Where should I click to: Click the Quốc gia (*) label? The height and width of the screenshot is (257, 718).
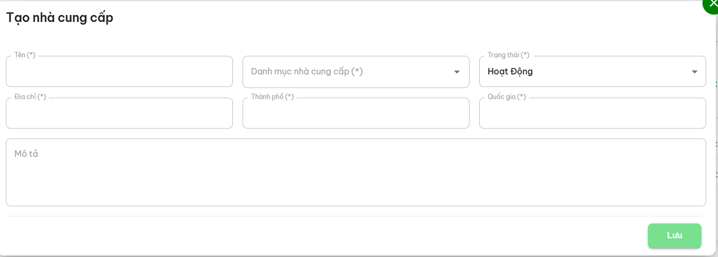pos(507,97)
